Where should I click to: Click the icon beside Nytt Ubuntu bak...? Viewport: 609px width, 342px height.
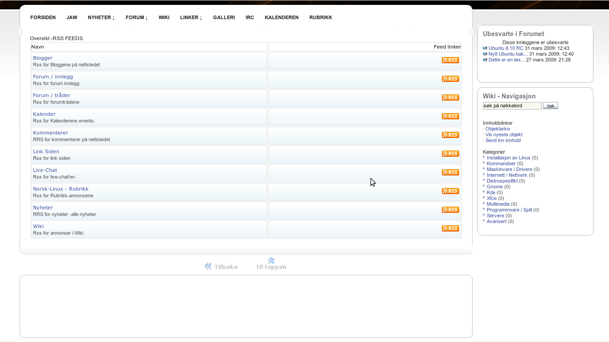point(485,54)
